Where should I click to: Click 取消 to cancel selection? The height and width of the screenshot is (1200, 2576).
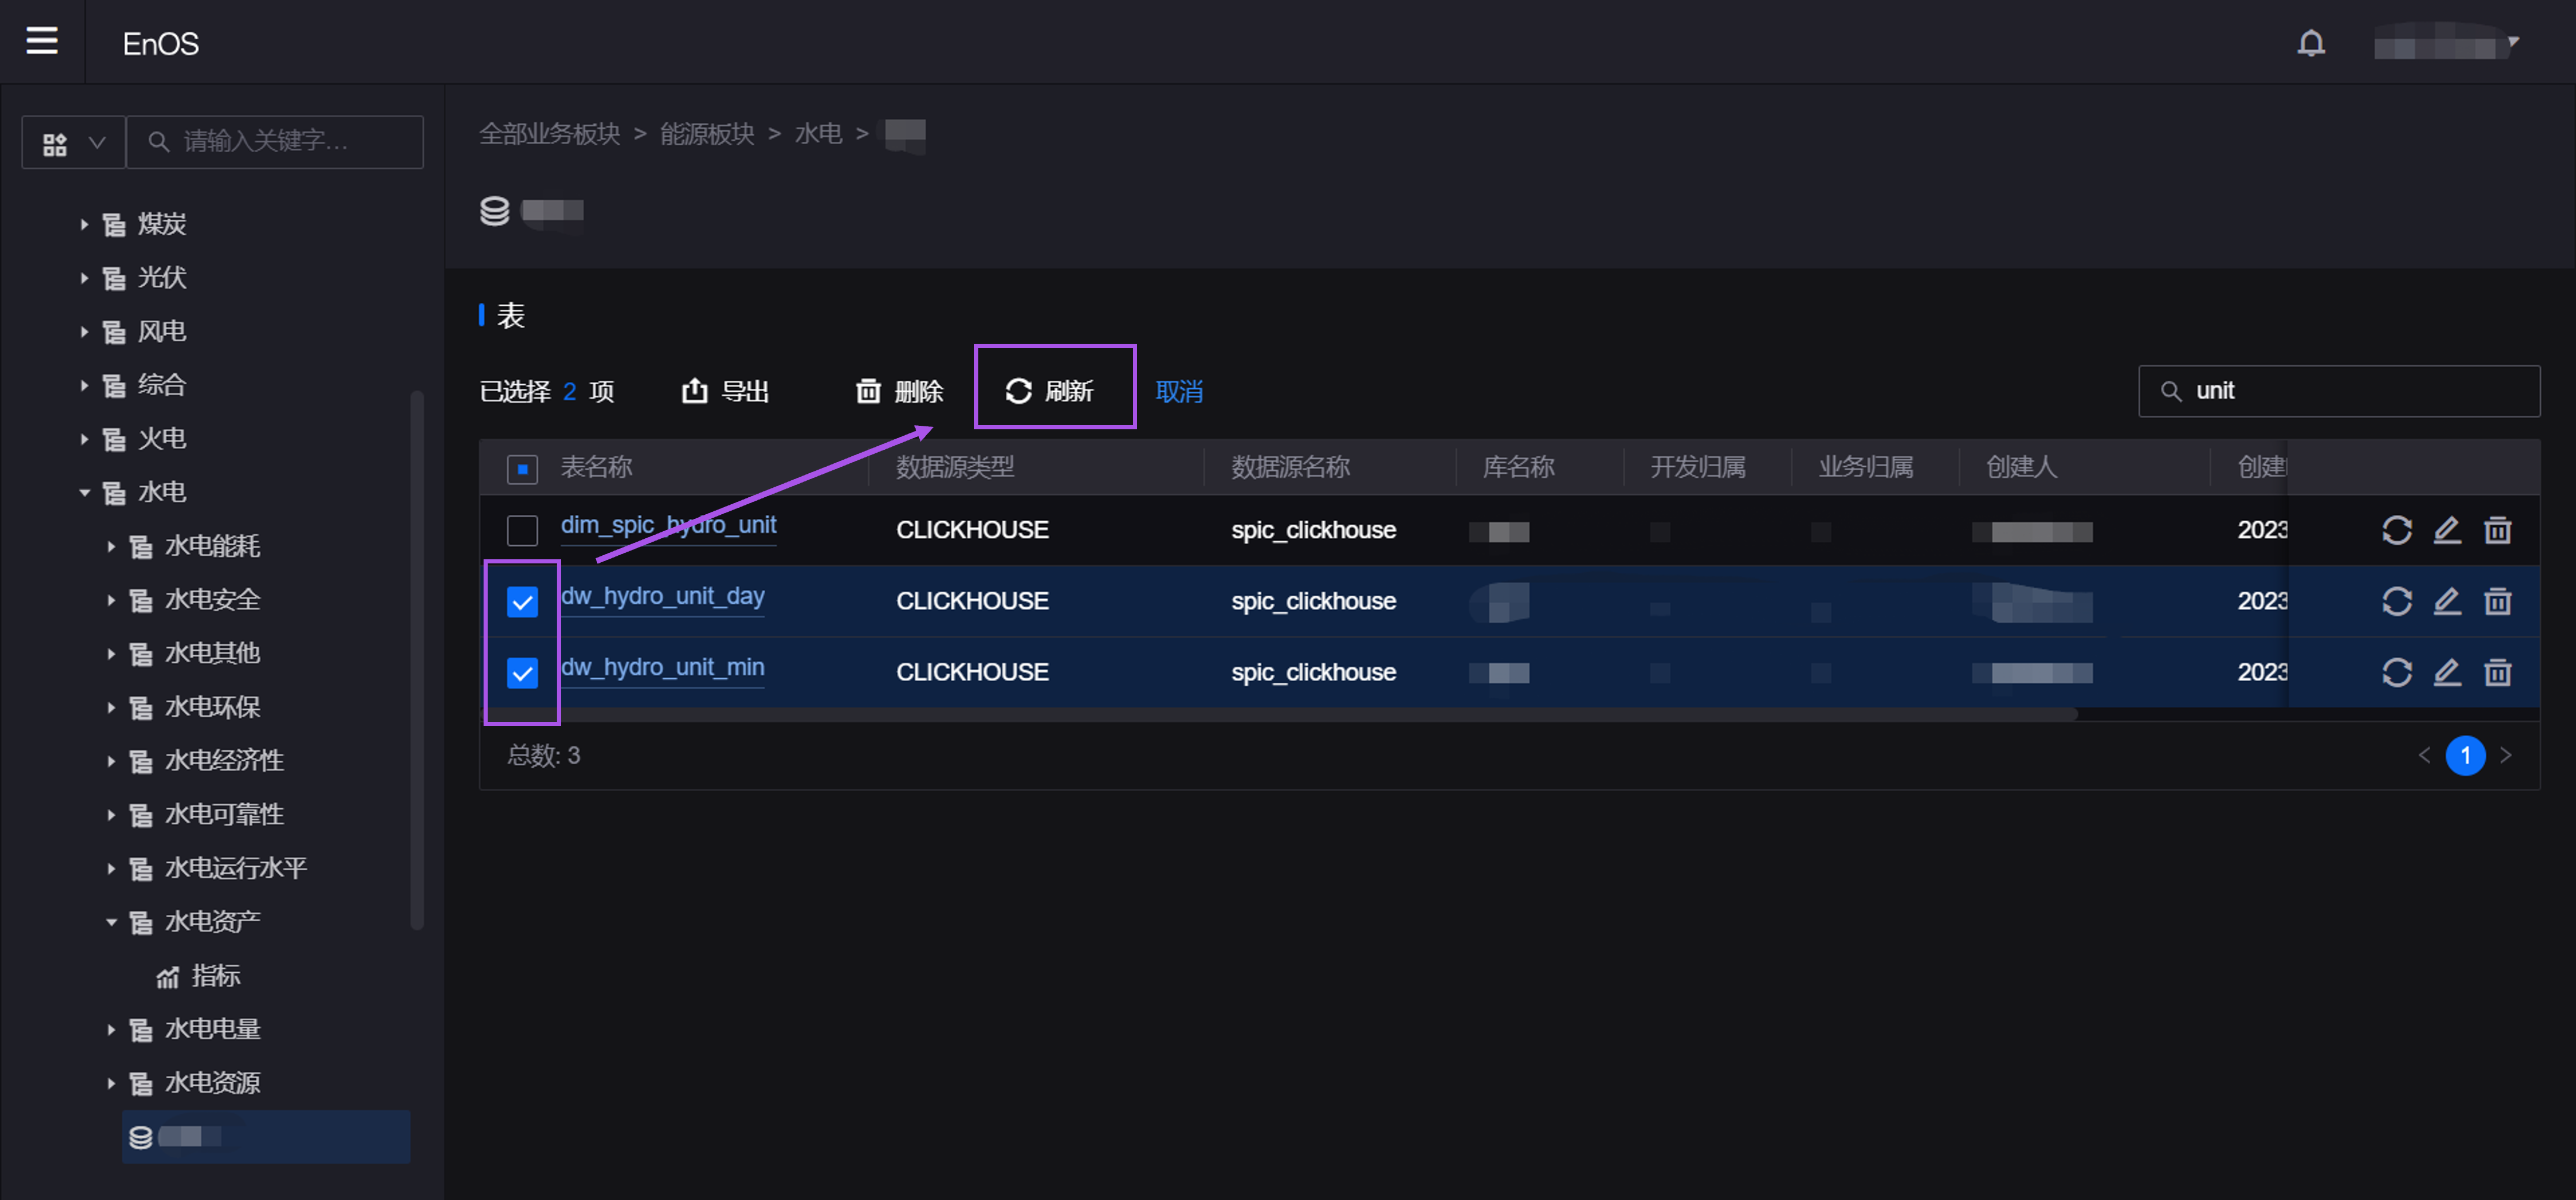point(1179,392)
